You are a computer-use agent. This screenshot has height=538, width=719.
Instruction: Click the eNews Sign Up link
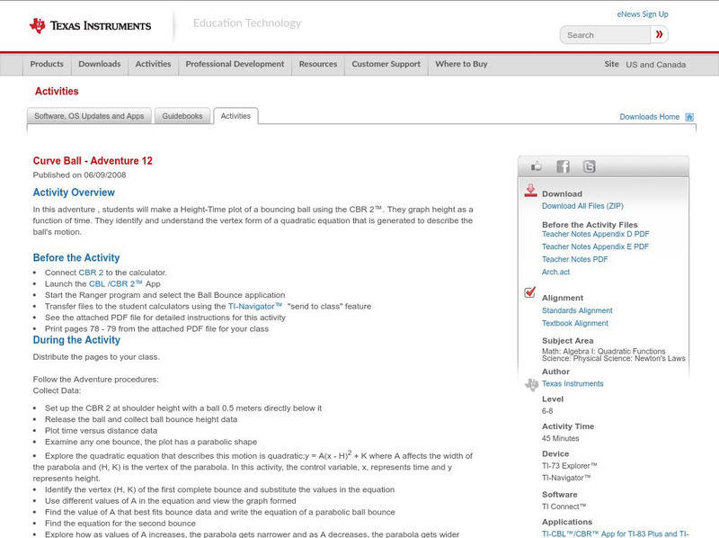point(642,13)
